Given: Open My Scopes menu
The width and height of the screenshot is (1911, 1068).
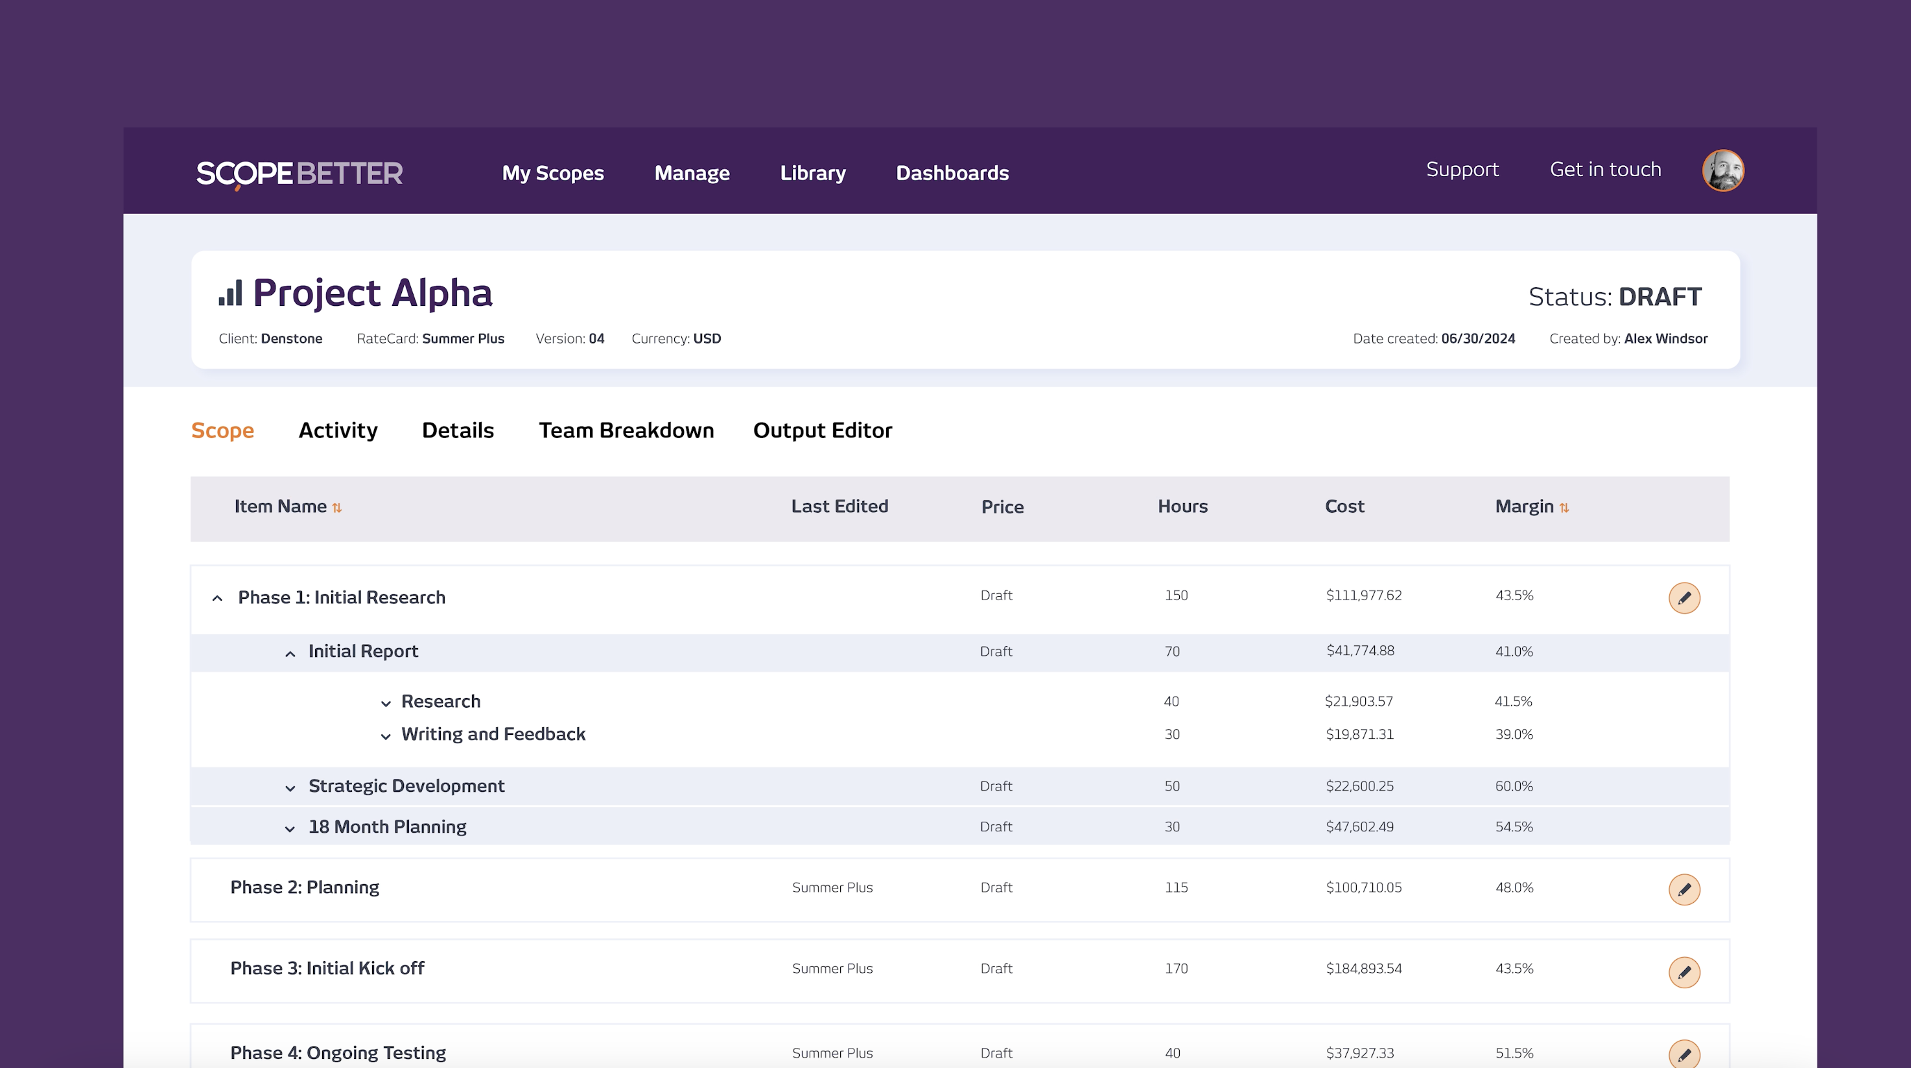Looking at the screenshot, I should [553, 173].
